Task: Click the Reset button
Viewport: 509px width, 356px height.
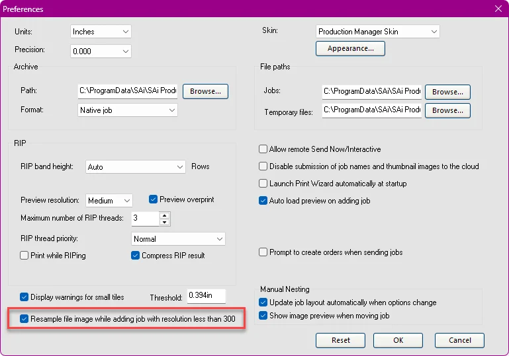Action: [x=340, y=340]
